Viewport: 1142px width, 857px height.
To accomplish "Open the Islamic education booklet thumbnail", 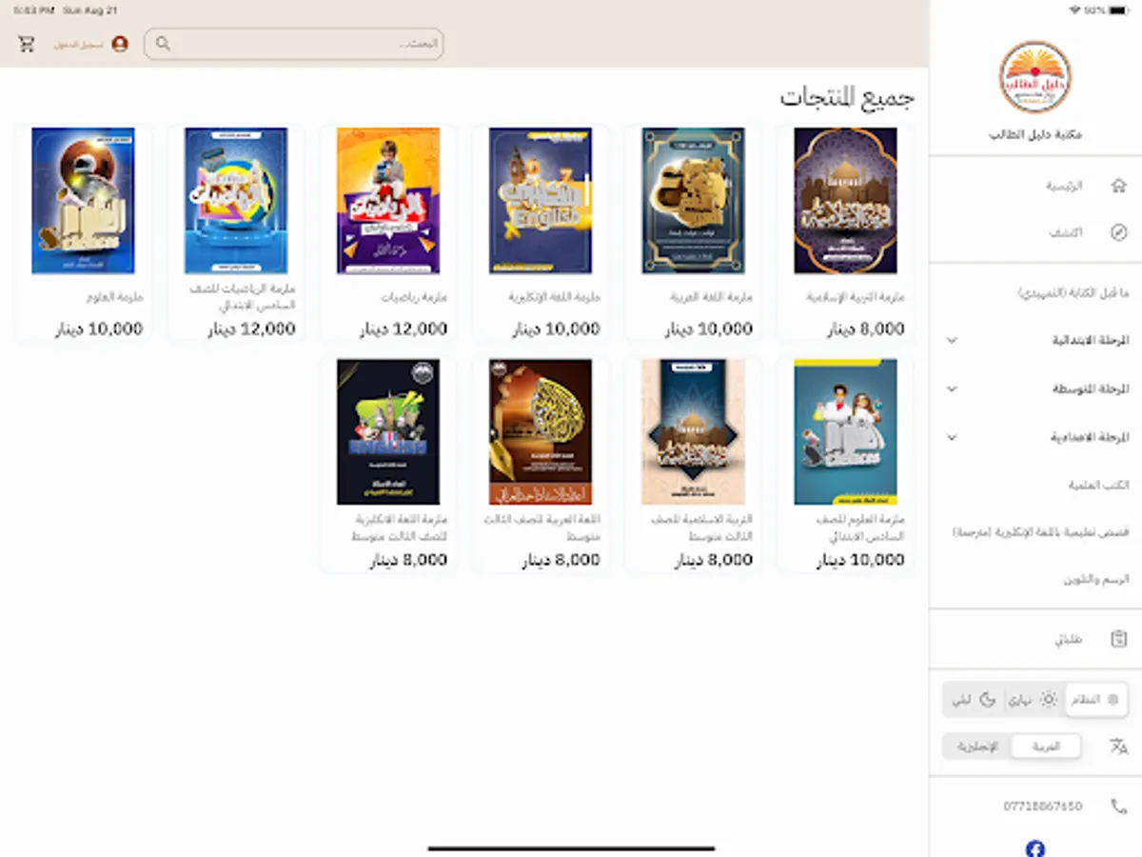I will [845, 201].
